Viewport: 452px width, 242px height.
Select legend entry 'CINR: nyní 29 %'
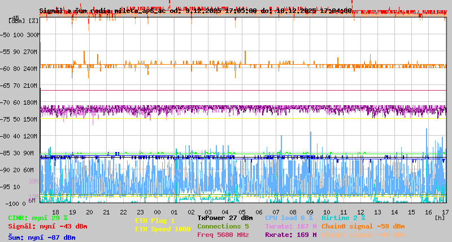click(x=38, y=218)
